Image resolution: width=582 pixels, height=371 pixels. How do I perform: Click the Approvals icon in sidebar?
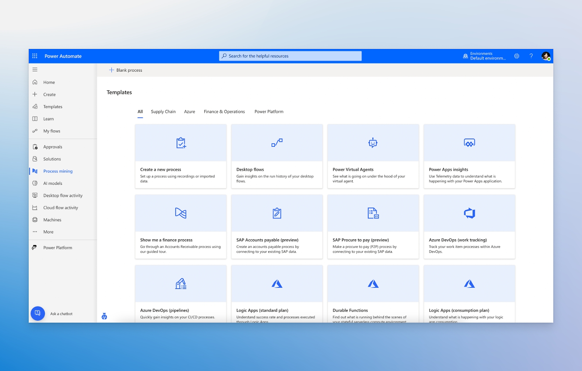point(35,147)
